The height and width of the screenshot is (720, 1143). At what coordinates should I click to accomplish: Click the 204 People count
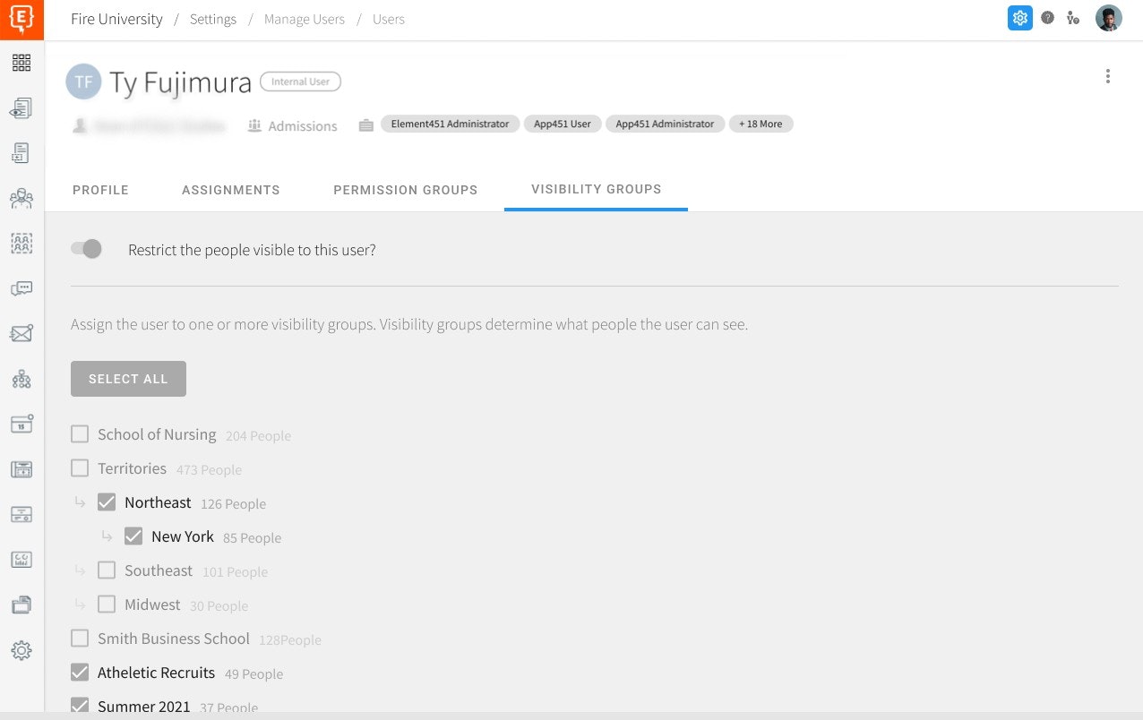coord(258,436)
